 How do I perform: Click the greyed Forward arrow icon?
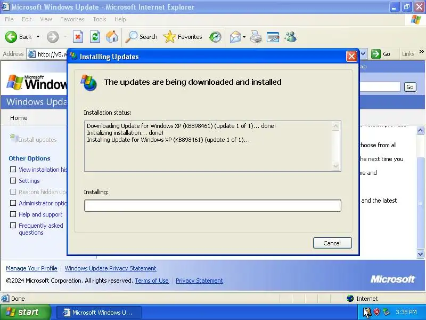(53, 37)
